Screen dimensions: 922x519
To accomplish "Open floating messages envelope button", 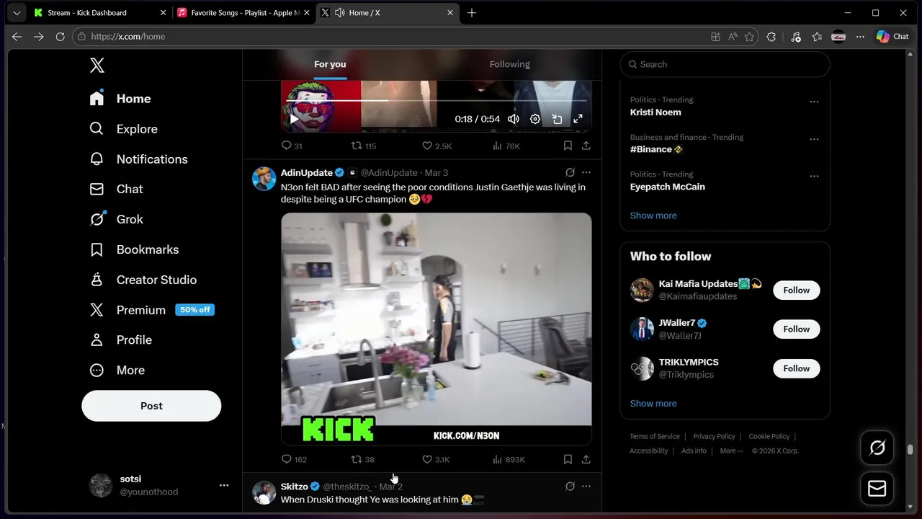I will tap(877, 489).
